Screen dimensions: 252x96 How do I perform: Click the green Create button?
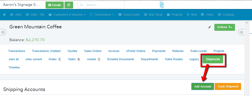click(x=55, y=5)
